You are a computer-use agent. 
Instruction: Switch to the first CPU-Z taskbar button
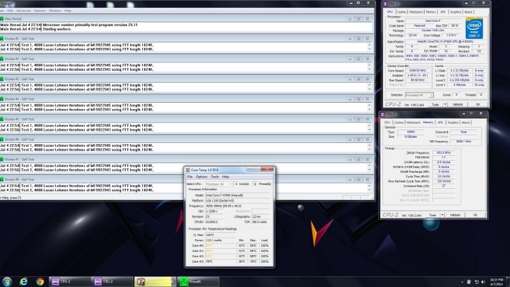tap(70, 281)
